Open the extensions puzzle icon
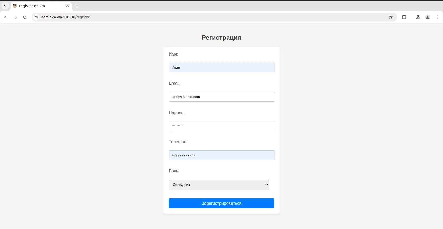443x229 pixels. (404, 17)
